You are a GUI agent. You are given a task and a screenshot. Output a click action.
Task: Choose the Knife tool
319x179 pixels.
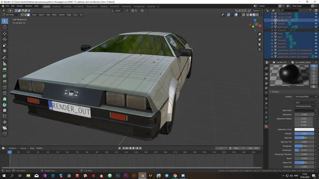click(x=5, y=93)
